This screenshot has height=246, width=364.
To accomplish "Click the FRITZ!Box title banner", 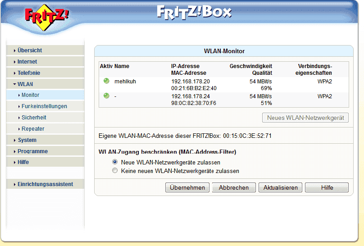I will pyautogui.click(x=194, y=12).
